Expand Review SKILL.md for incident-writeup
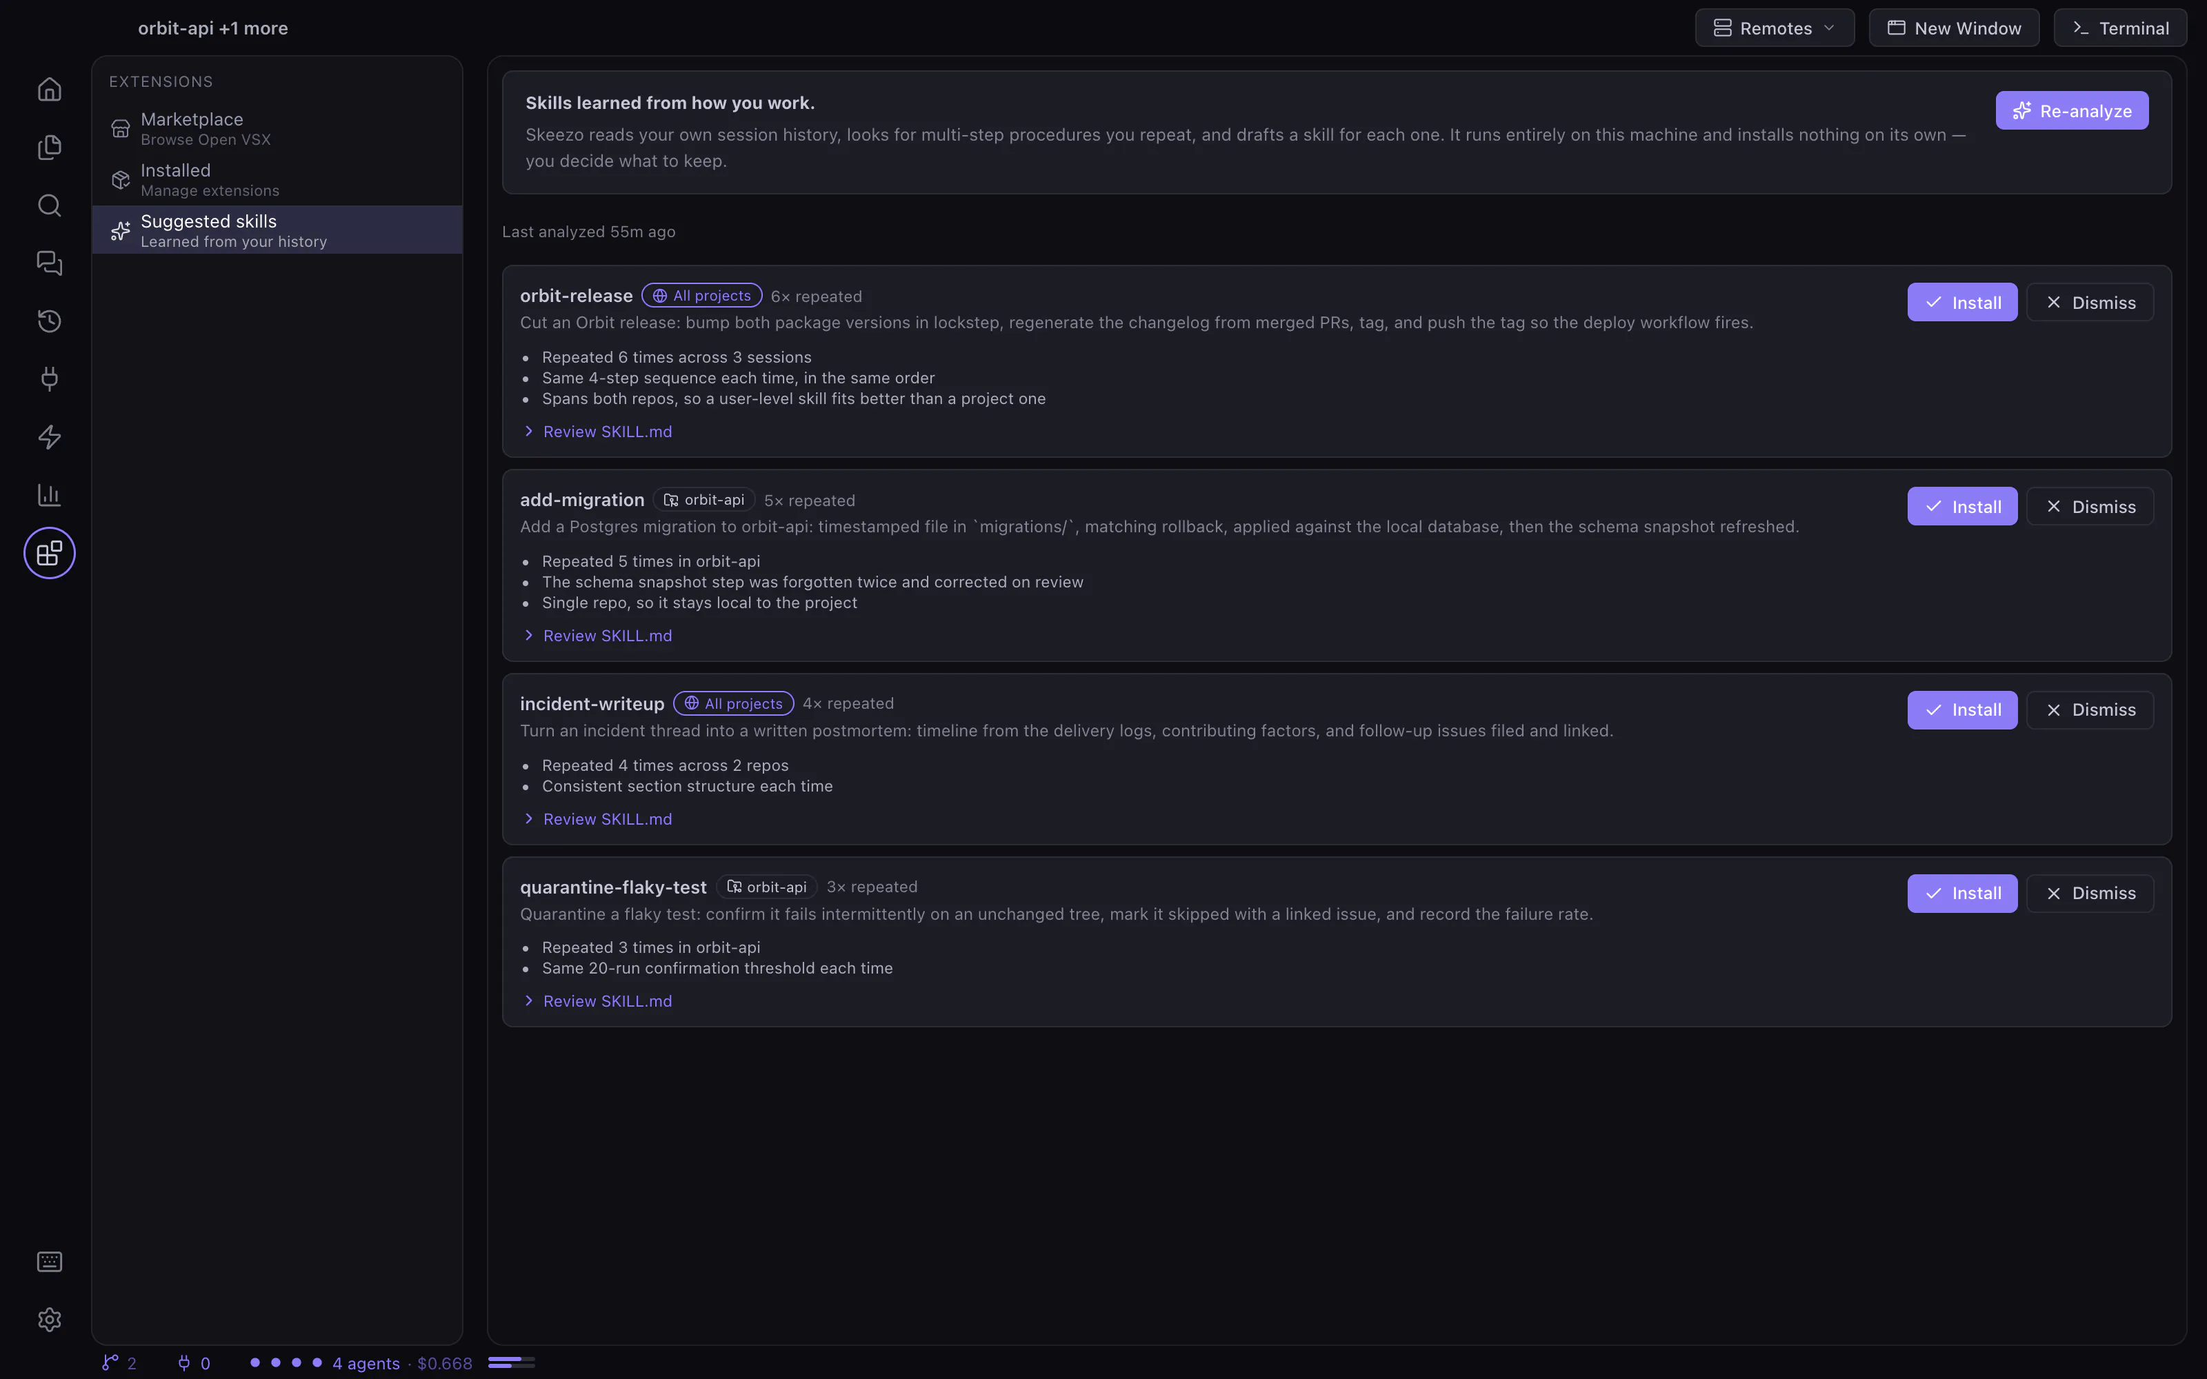The height and width of the screenshot is (1379, 2207). point(597,819)
